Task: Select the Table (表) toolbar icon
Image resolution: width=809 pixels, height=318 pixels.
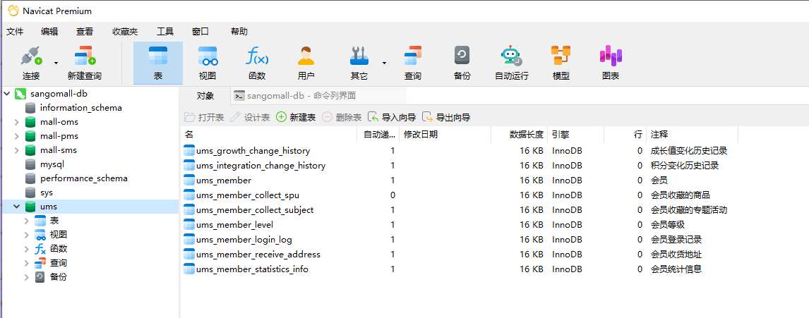Action: click(158, 56)
